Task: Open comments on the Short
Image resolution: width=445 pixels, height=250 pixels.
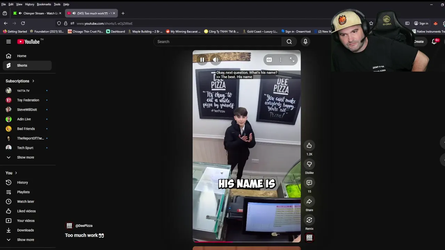Action: click(309, 183)
